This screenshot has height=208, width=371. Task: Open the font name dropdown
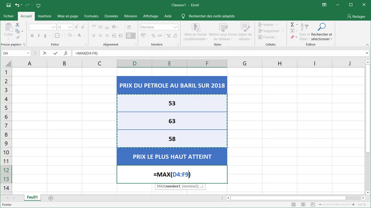[x=53, y=27]
